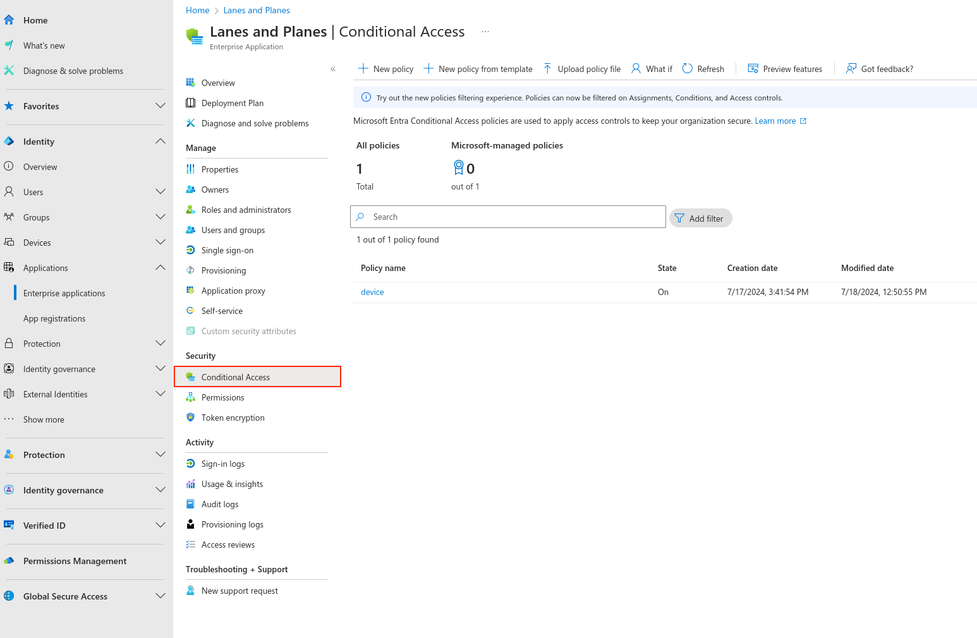
Task: Click the Audit logs book icon
Action: click(190, 504)
